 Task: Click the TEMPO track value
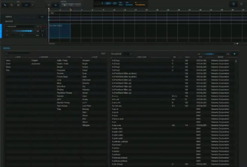point(42,17)
